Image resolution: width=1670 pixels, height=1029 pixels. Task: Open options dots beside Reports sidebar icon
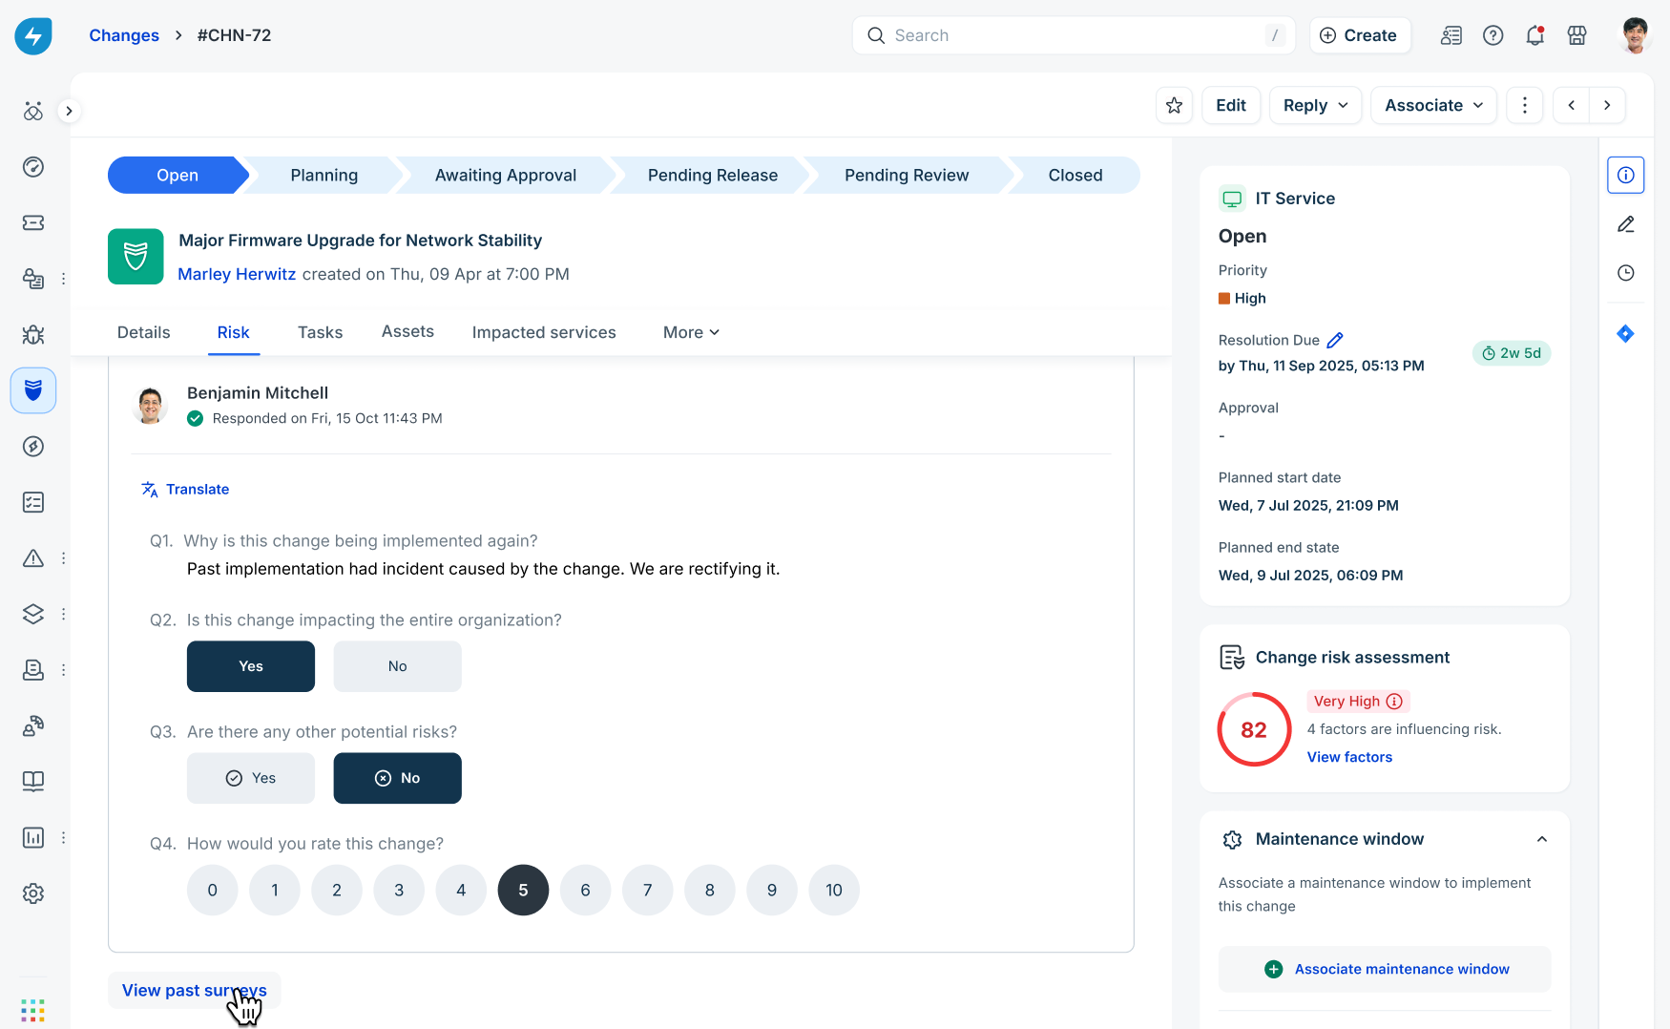click(x=64, y=838)
